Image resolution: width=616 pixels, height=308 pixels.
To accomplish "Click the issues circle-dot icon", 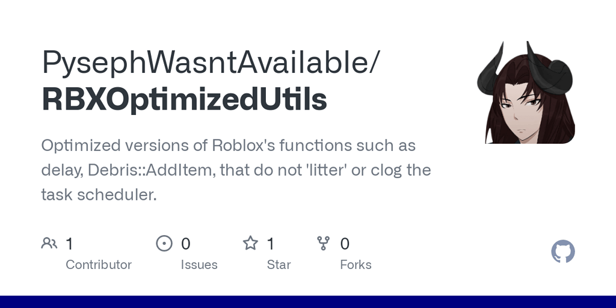I will [x=164, y=243].
